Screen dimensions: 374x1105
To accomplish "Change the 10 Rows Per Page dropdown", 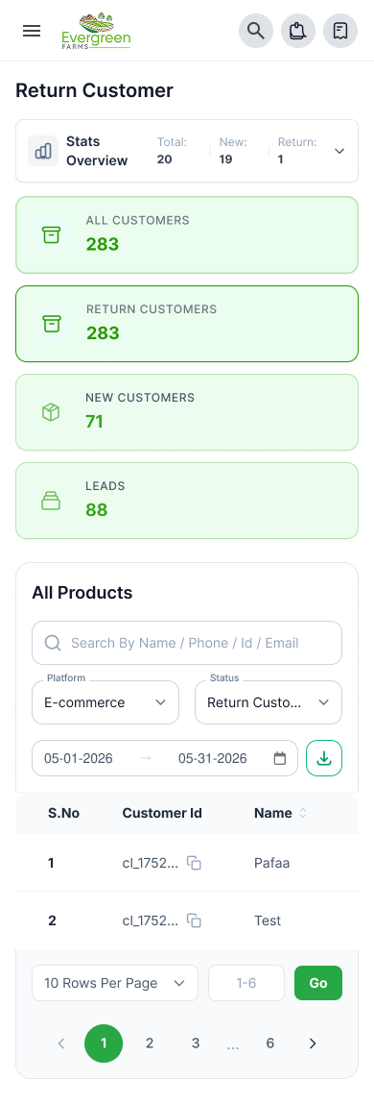I will (115, 982).
